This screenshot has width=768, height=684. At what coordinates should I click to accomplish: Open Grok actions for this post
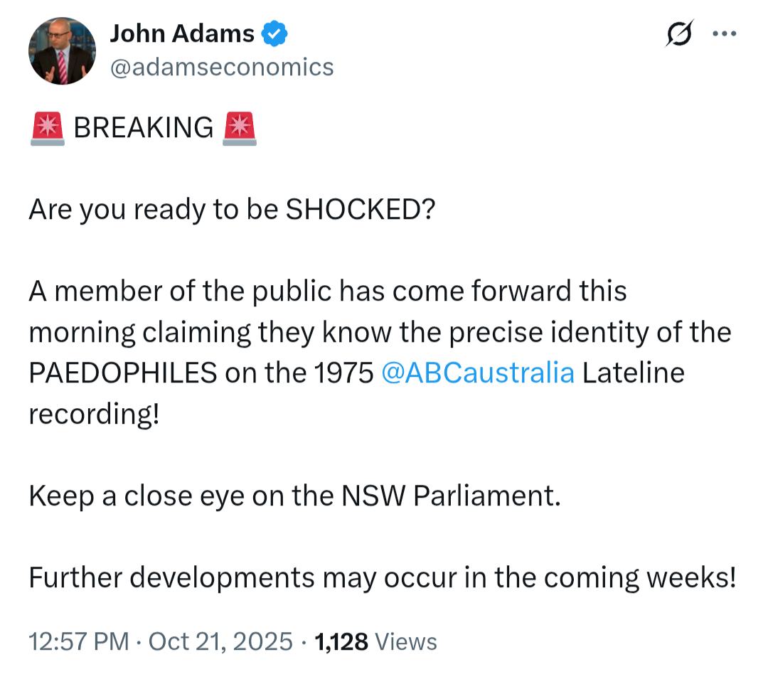(x=678, y=33)
